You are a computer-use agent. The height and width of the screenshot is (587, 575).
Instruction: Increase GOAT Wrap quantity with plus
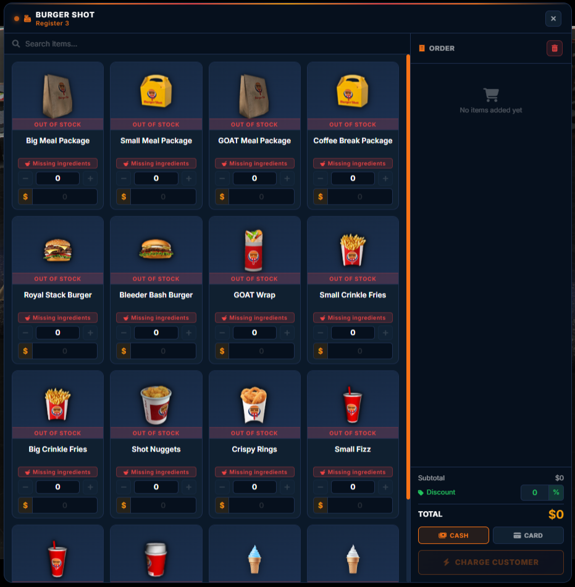pyautogui.click(x=287, y=333)
